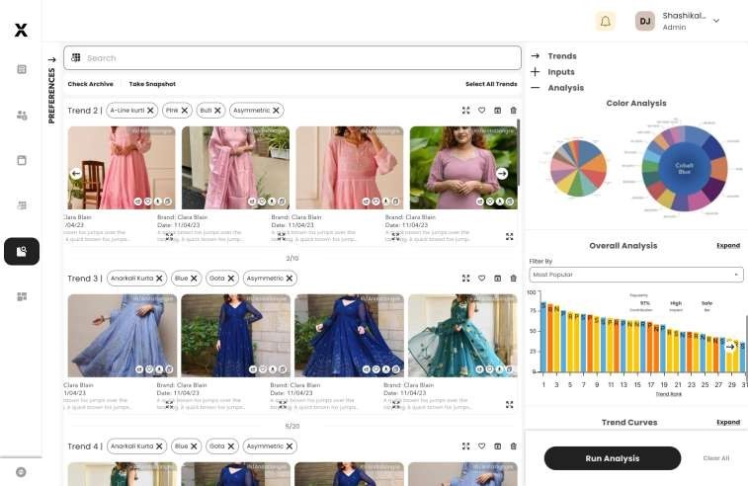748x486 pixels.
Task: Click the expand icon at far right below the Trend 3 image row
Action: click(x=510, y=404)
